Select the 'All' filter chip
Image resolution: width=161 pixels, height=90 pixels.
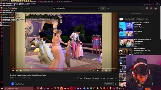(x=121, y=19)
